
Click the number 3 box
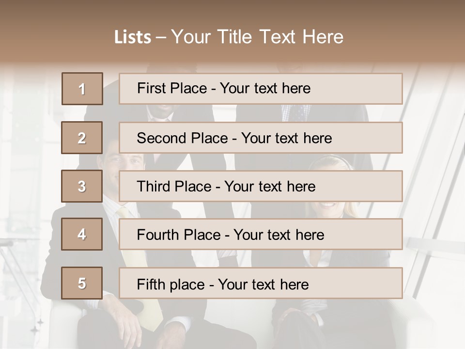[82, 186]
